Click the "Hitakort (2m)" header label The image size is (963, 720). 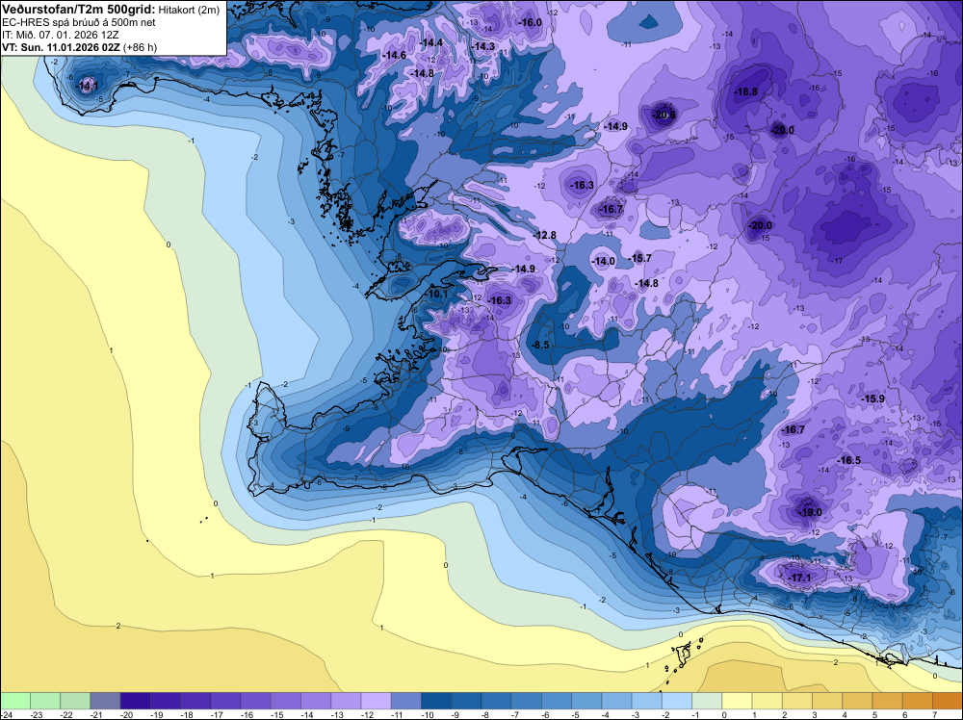point(189,10)
